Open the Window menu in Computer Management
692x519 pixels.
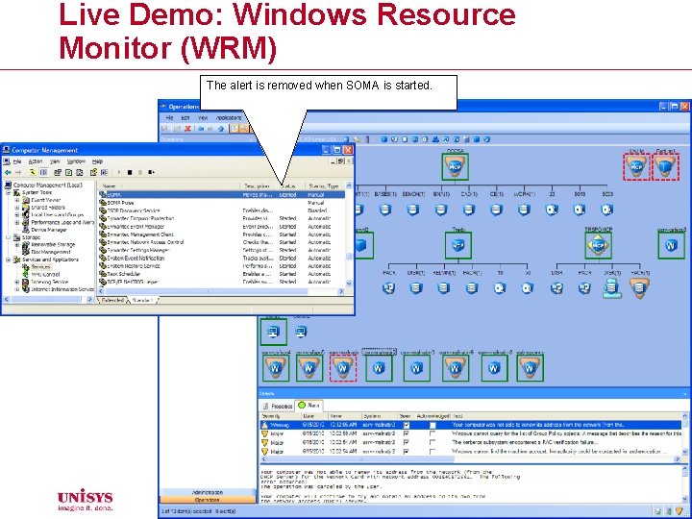click(x=76, y=161)
